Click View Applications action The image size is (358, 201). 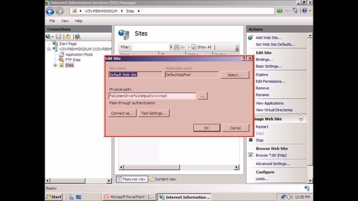[x=270, y=103]
